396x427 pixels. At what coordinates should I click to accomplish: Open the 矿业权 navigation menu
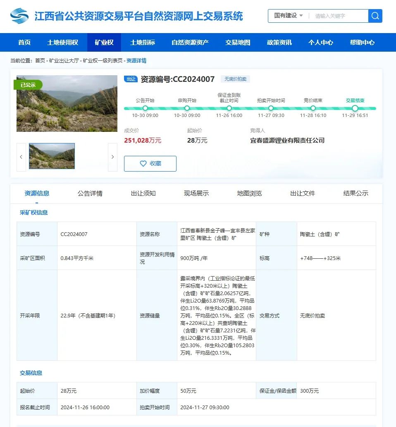103,42
